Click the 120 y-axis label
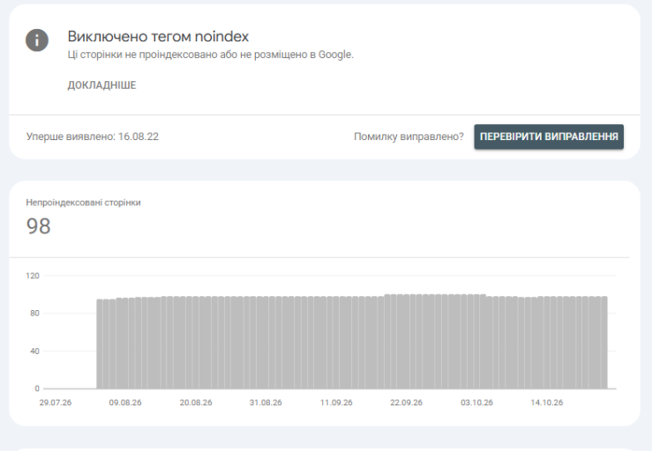Screen dimensions: 652x451 33,276
